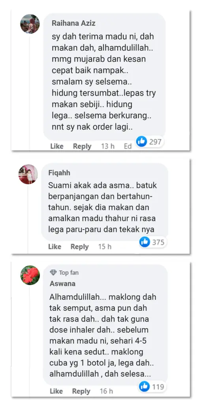Viewport: 199px width, 406px height.
Task: Click the Top fan diamond badge icon
Action: [x=53, y=272]
